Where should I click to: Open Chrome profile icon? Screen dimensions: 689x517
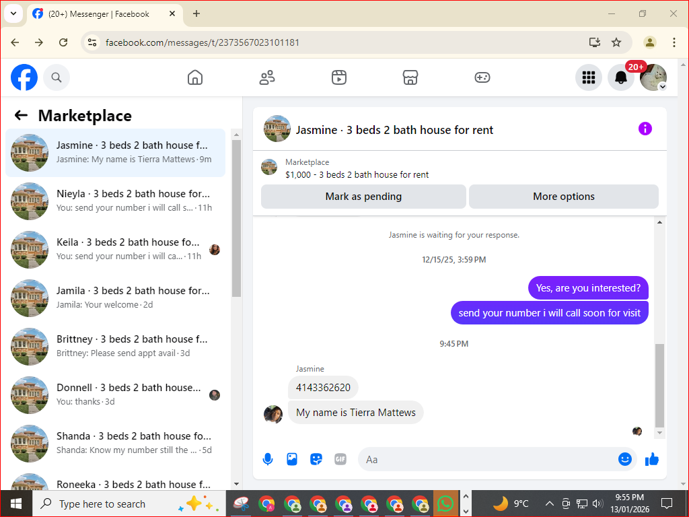(x=650, y=42)
